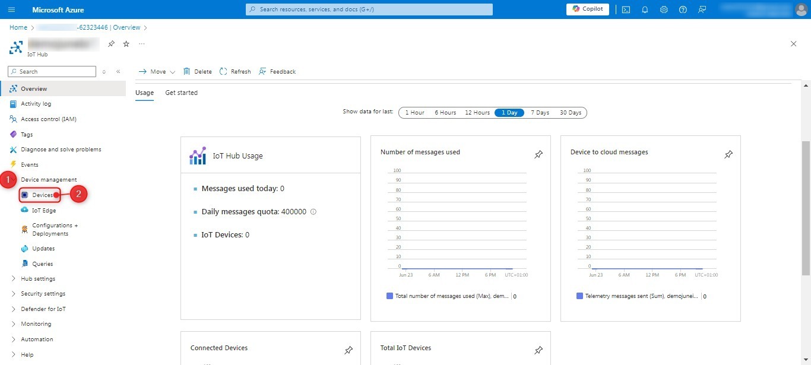Pin the Device to cloud messages chart

pyautogui.click(x=728, y=154)
